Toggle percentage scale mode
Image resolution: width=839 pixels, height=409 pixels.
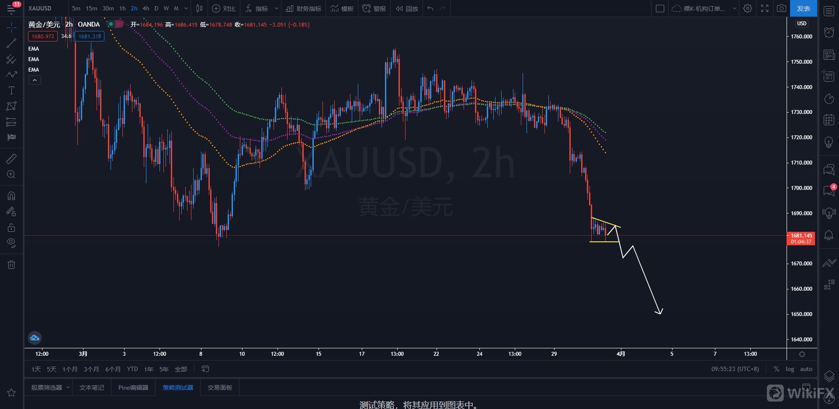777,369
